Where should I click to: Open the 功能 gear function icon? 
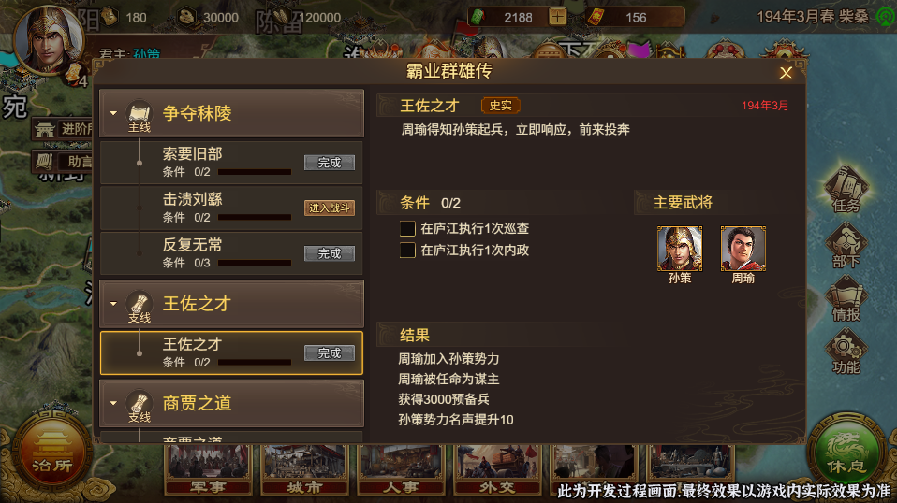pos(846,352)
